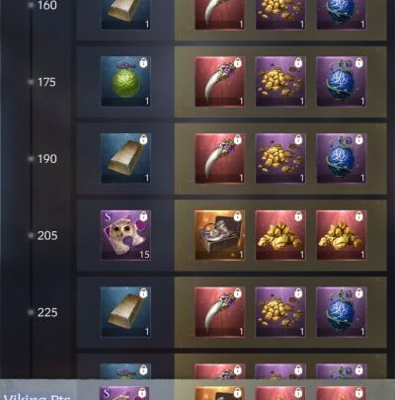Select the treasure chest reward in row 205
This screenshot has height=400, width=395.
219,235
